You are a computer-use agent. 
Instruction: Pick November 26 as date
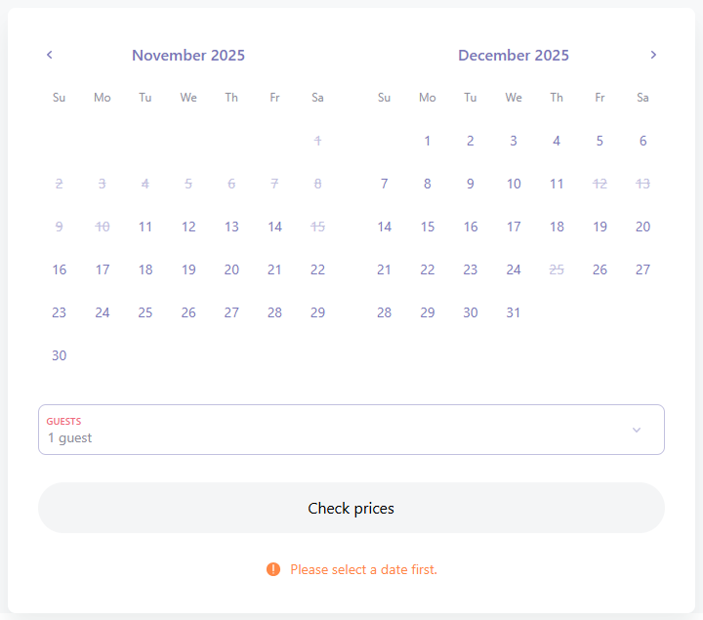[188, 312]
